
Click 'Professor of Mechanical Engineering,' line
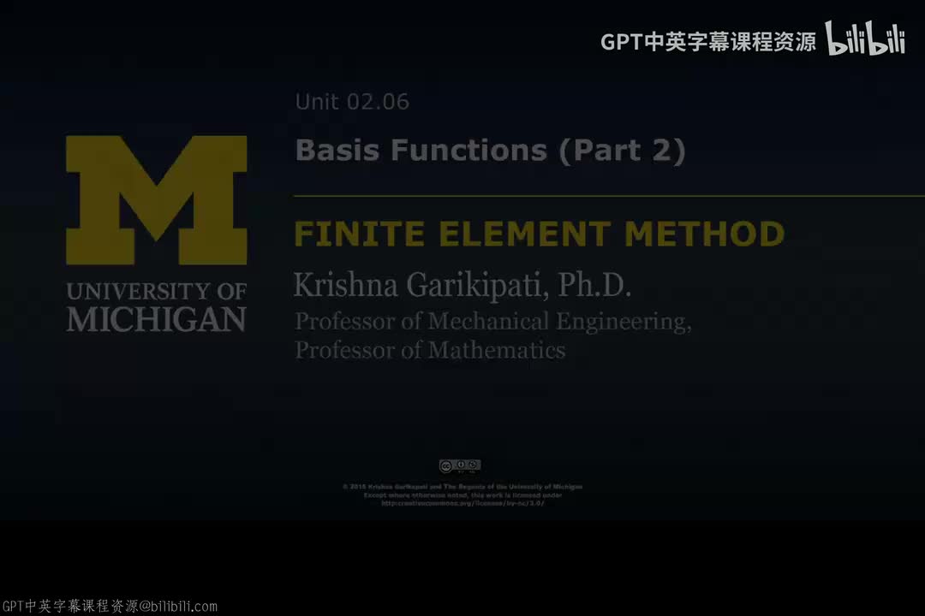tap(492, 322)
